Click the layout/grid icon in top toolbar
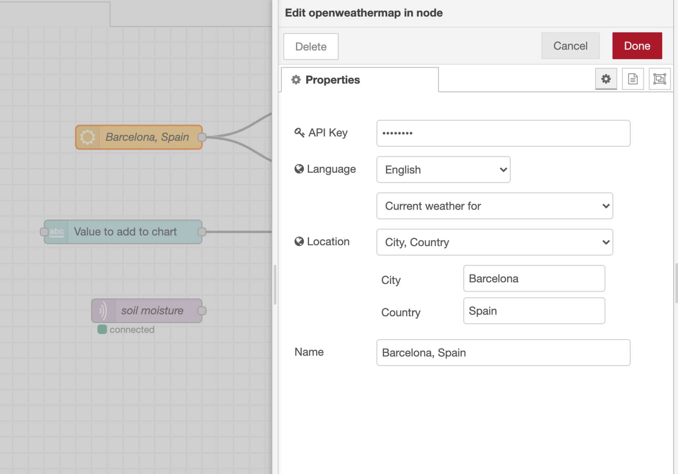 click(659, 79)
